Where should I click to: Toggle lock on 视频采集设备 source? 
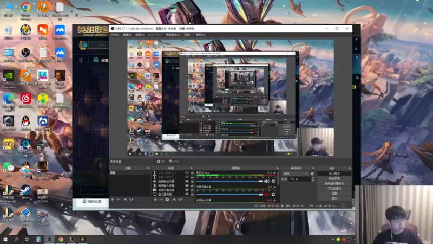pos(192,190)
